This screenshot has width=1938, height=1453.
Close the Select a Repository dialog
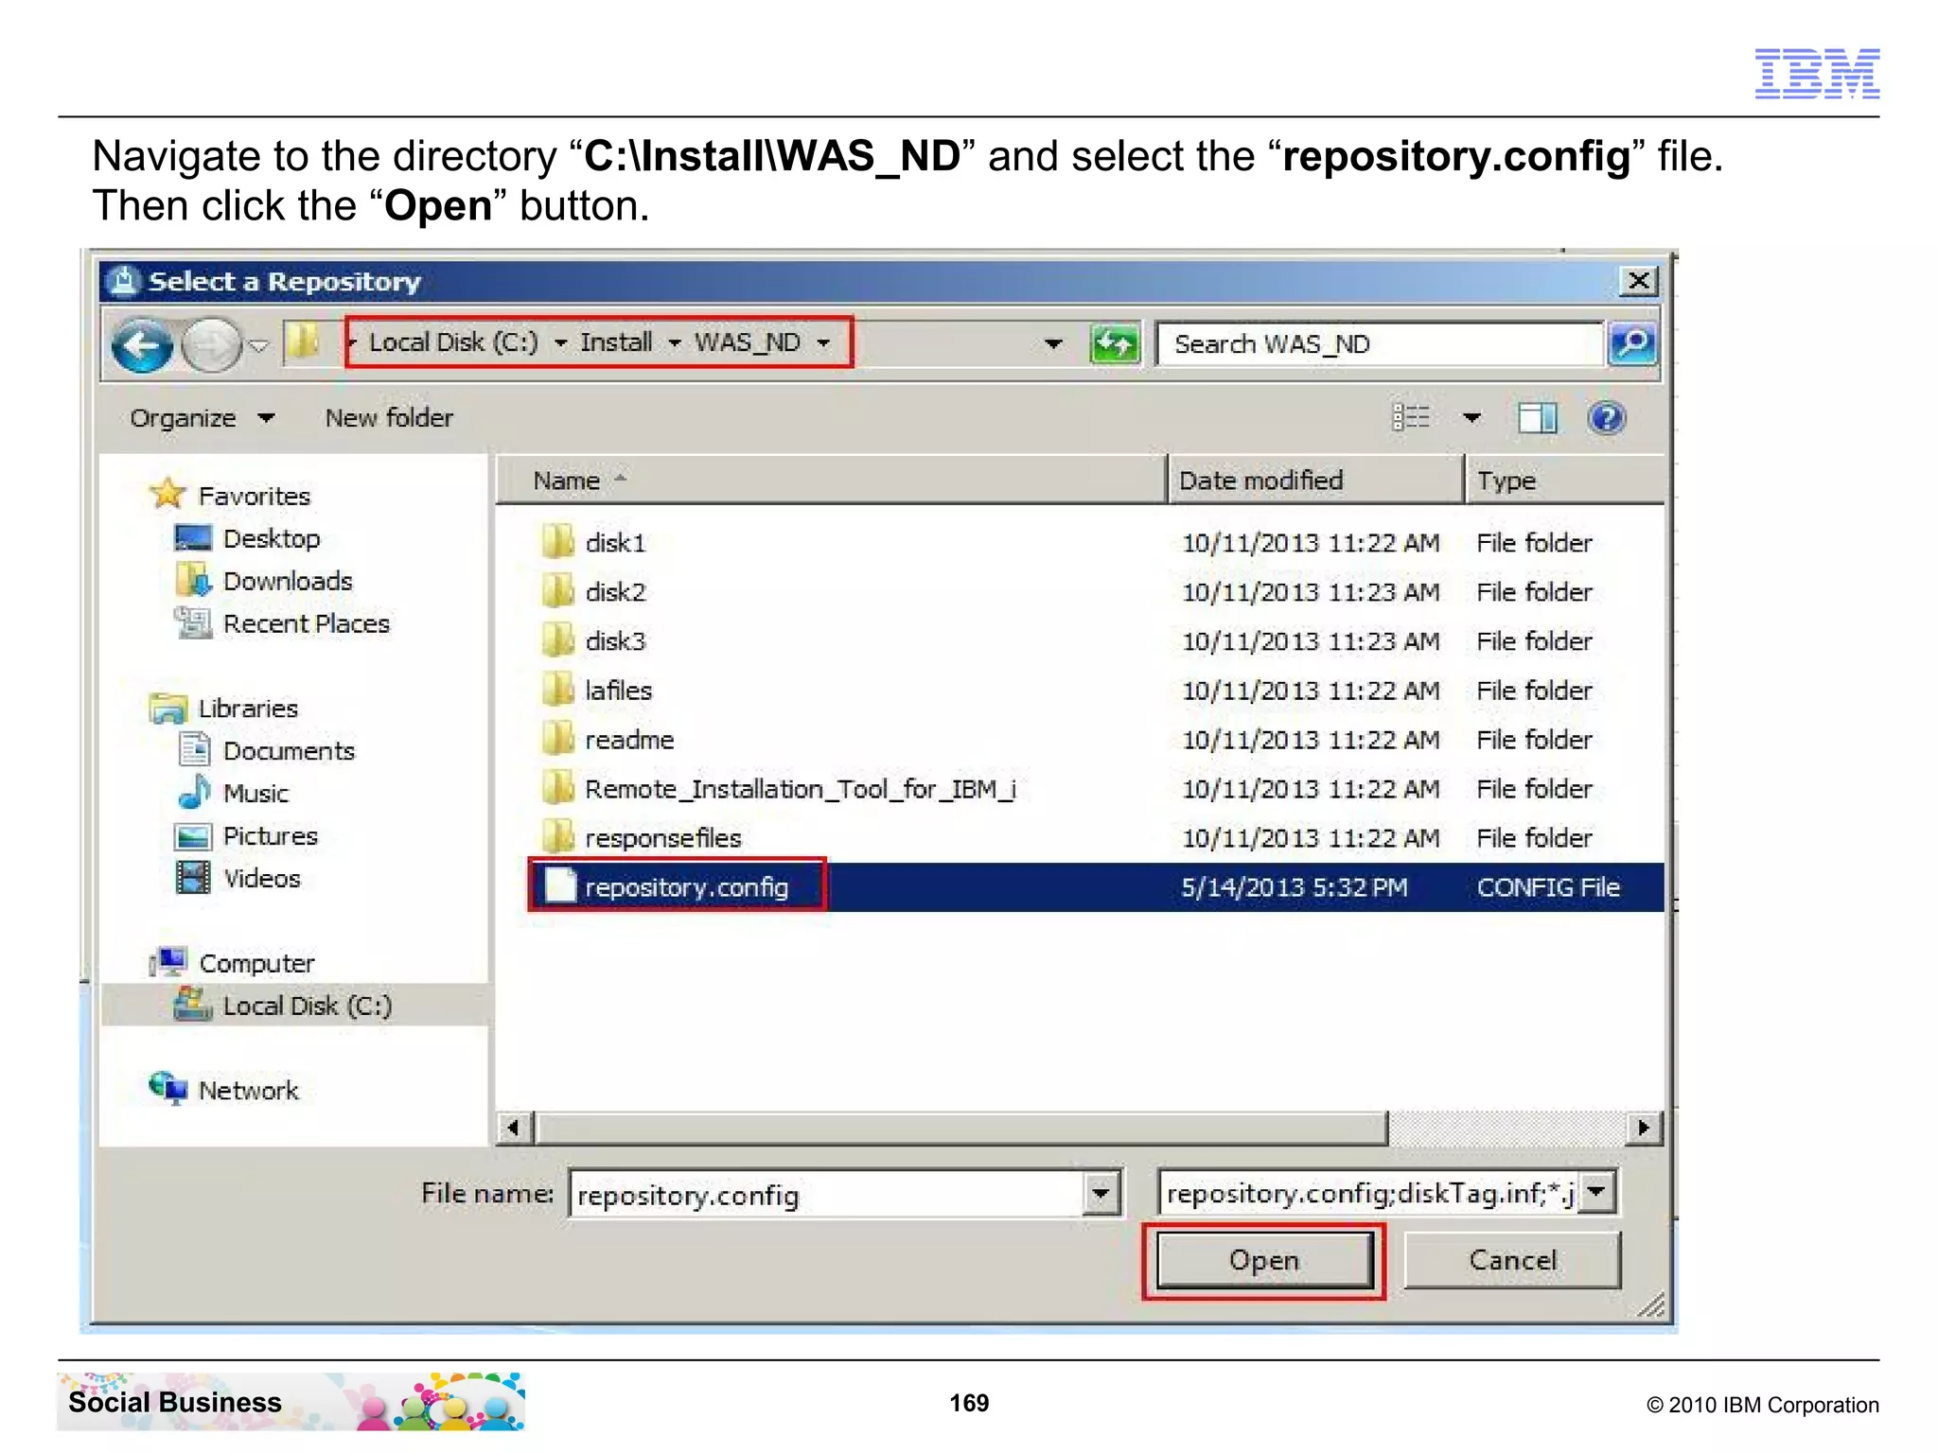pos(1638,281)
